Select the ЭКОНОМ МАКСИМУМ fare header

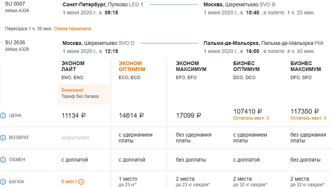click(x=191, y=66)
